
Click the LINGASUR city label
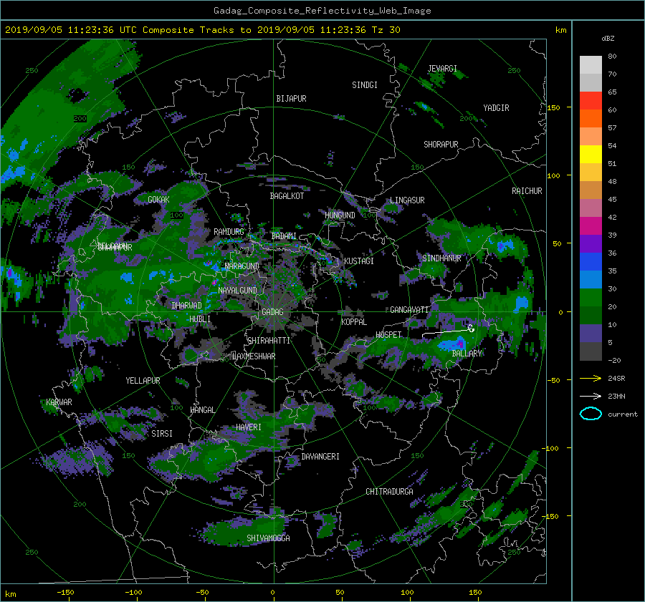coord(407,200)
